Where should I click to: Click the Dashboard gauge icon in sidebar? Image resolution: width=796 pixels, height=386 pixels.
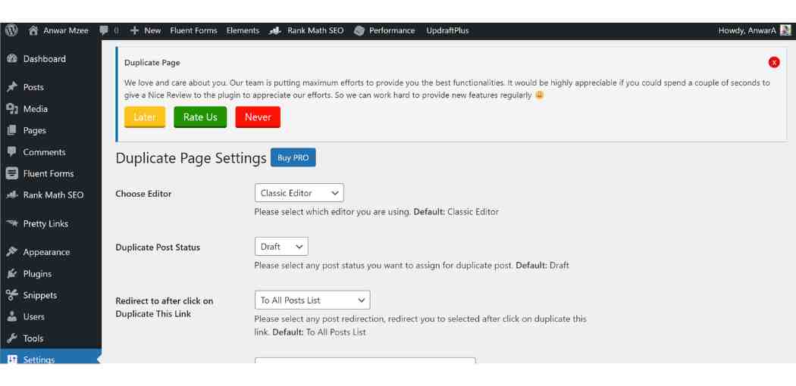[12, 59]
